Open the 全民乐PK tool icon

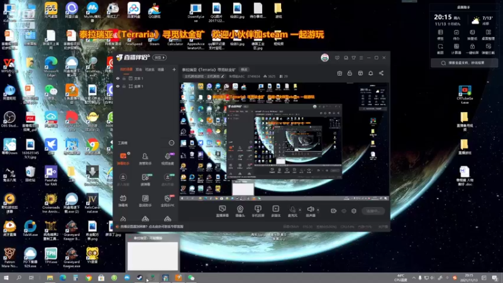[167, 201]
